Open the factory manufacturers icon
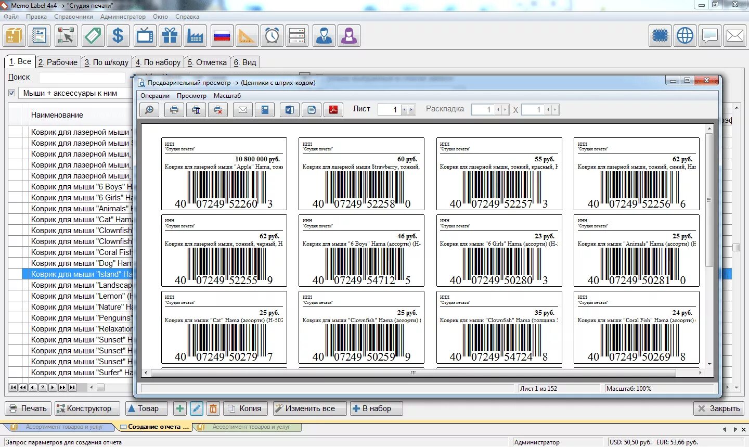The height and width of the screenshot is (447, 749). (195, 36)
